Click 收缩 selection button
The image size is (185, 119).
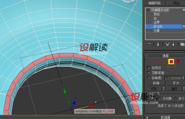coord(156,83)
